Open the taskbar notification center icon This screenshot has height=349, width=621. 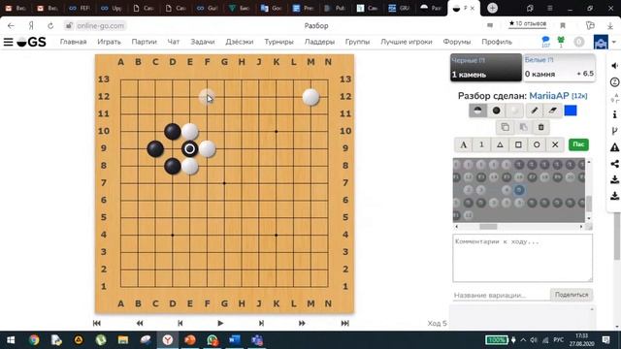coord(605,340)
